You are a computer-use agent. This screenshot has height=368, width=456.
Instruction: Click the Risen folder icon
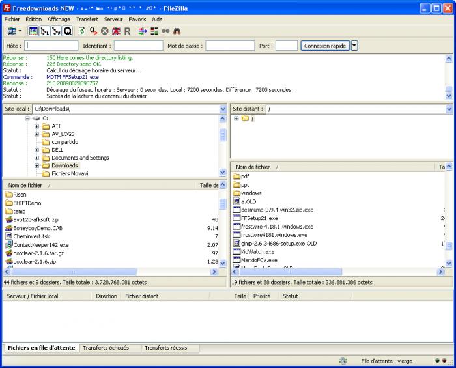(8, 195)
